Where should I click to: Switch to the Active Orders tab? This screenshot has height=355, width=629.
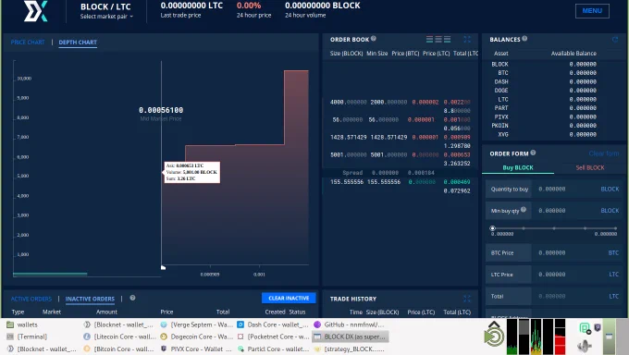pos(31,299)
